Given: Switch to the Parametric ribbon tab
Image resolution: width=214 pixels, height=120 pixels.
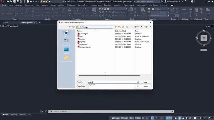Looking at the screenshot, I should 29,5.
